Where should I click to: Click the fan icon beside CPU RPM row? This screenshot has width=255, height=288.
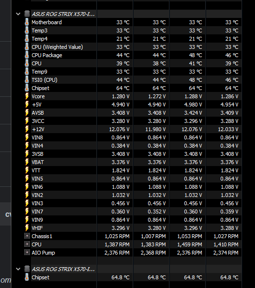(x=27, y=244)
